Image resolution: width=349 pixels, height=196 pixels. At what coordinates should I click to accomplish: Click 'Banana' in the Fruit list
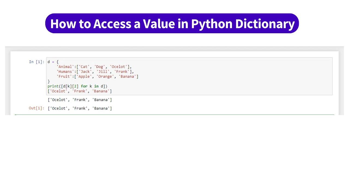click(127, 76)
